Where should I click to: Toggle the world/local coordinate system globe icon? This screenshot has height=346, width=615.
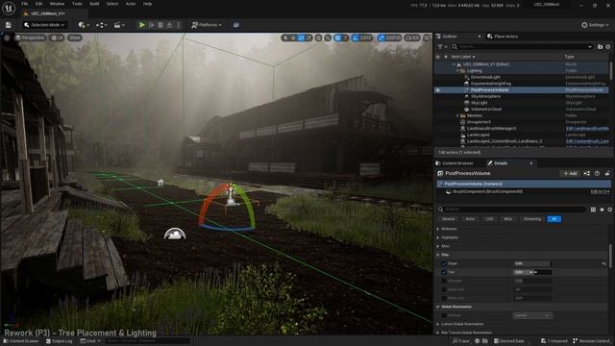(318, 37)
